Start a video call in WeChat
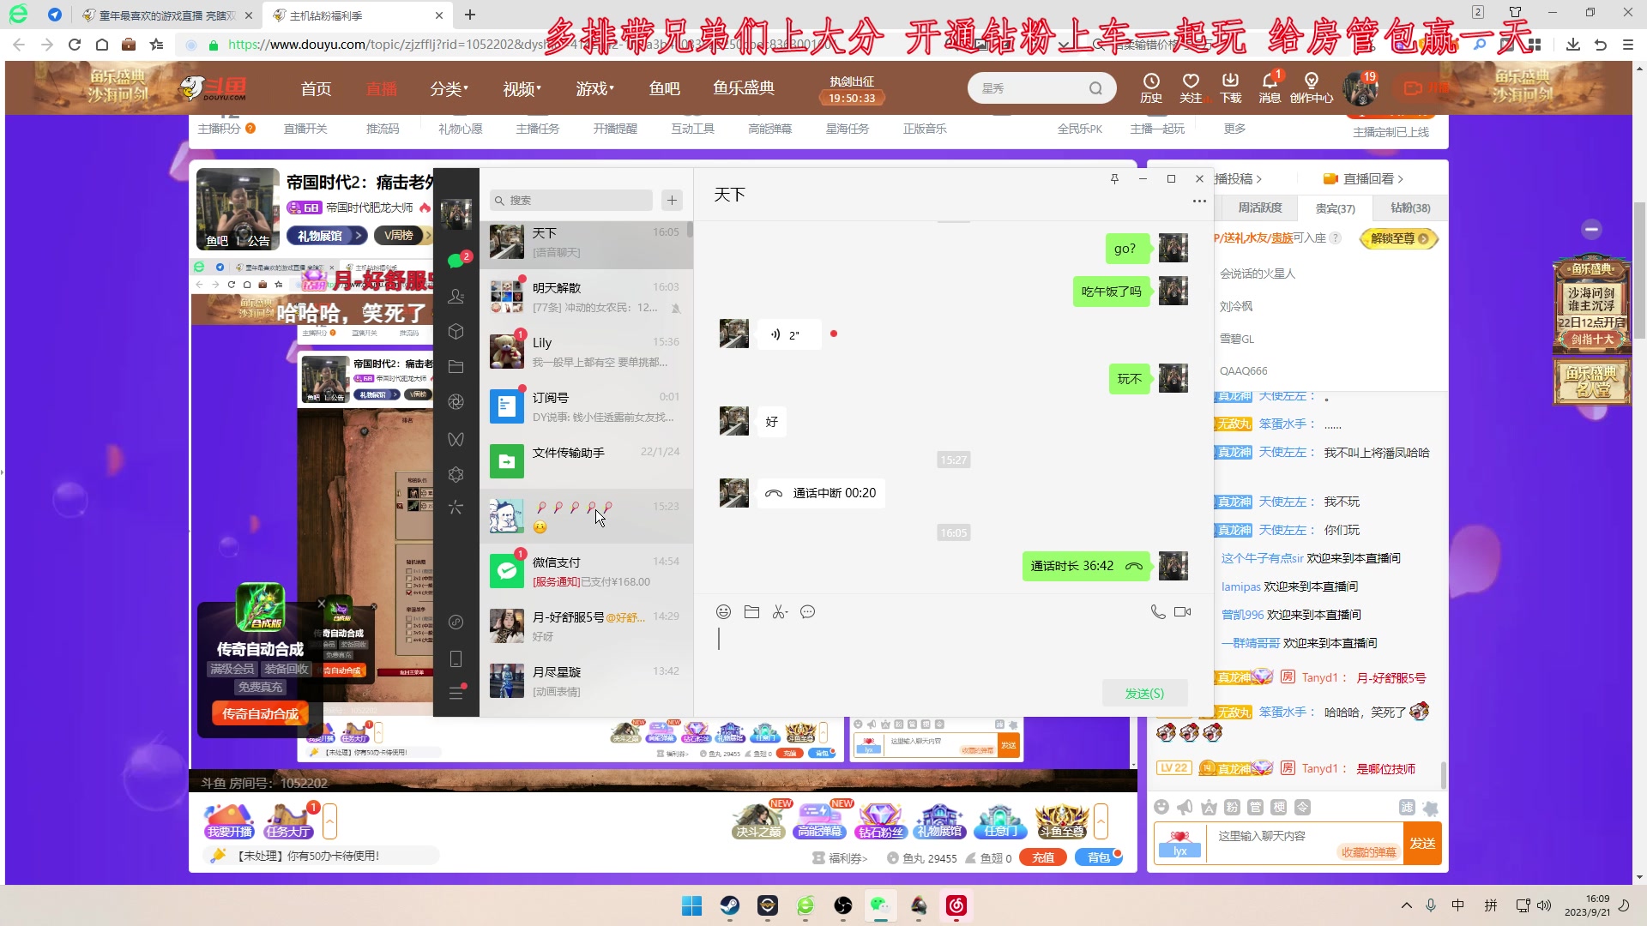The height and width of the screenshot is (926, 1647). (1183, 611)
